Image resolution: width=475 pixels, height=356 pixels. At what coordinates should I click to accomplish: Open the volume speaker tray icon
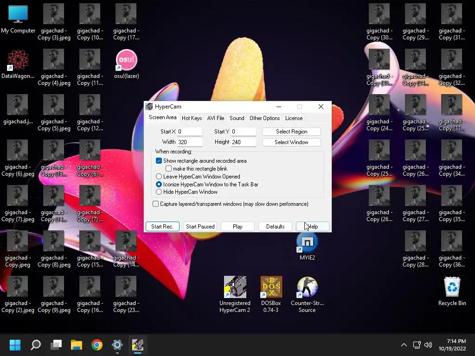(428, 345)
